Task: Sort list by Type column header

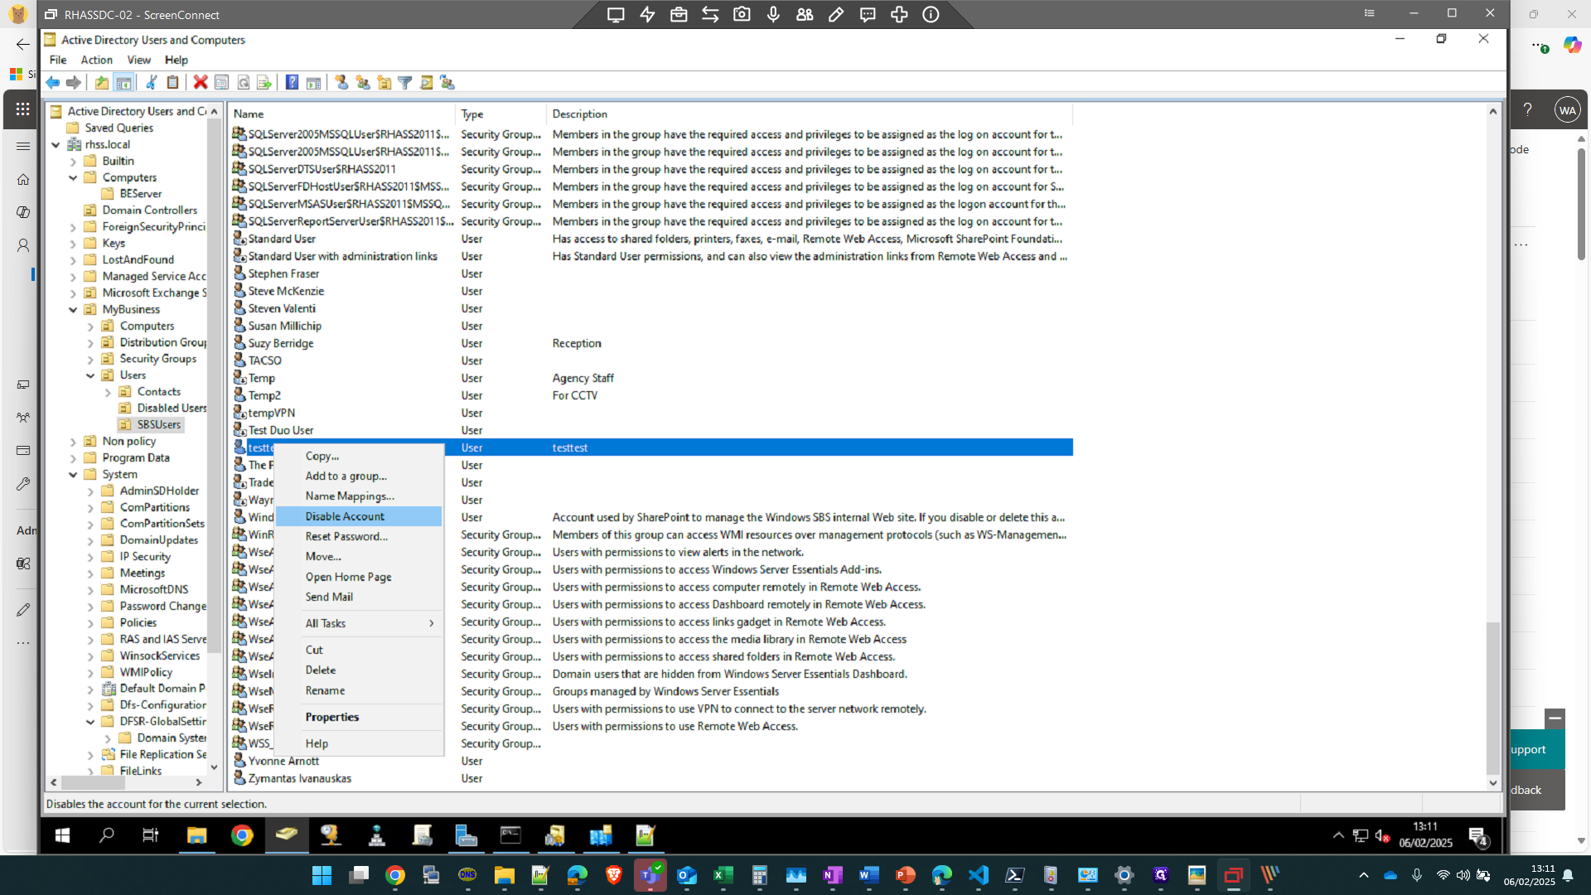Action: (501, 114)
